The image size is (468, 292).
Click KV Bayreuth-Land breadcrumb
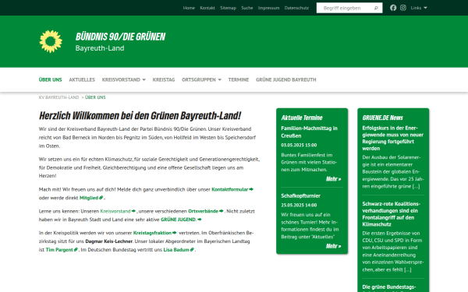click(x=58, y=97)
